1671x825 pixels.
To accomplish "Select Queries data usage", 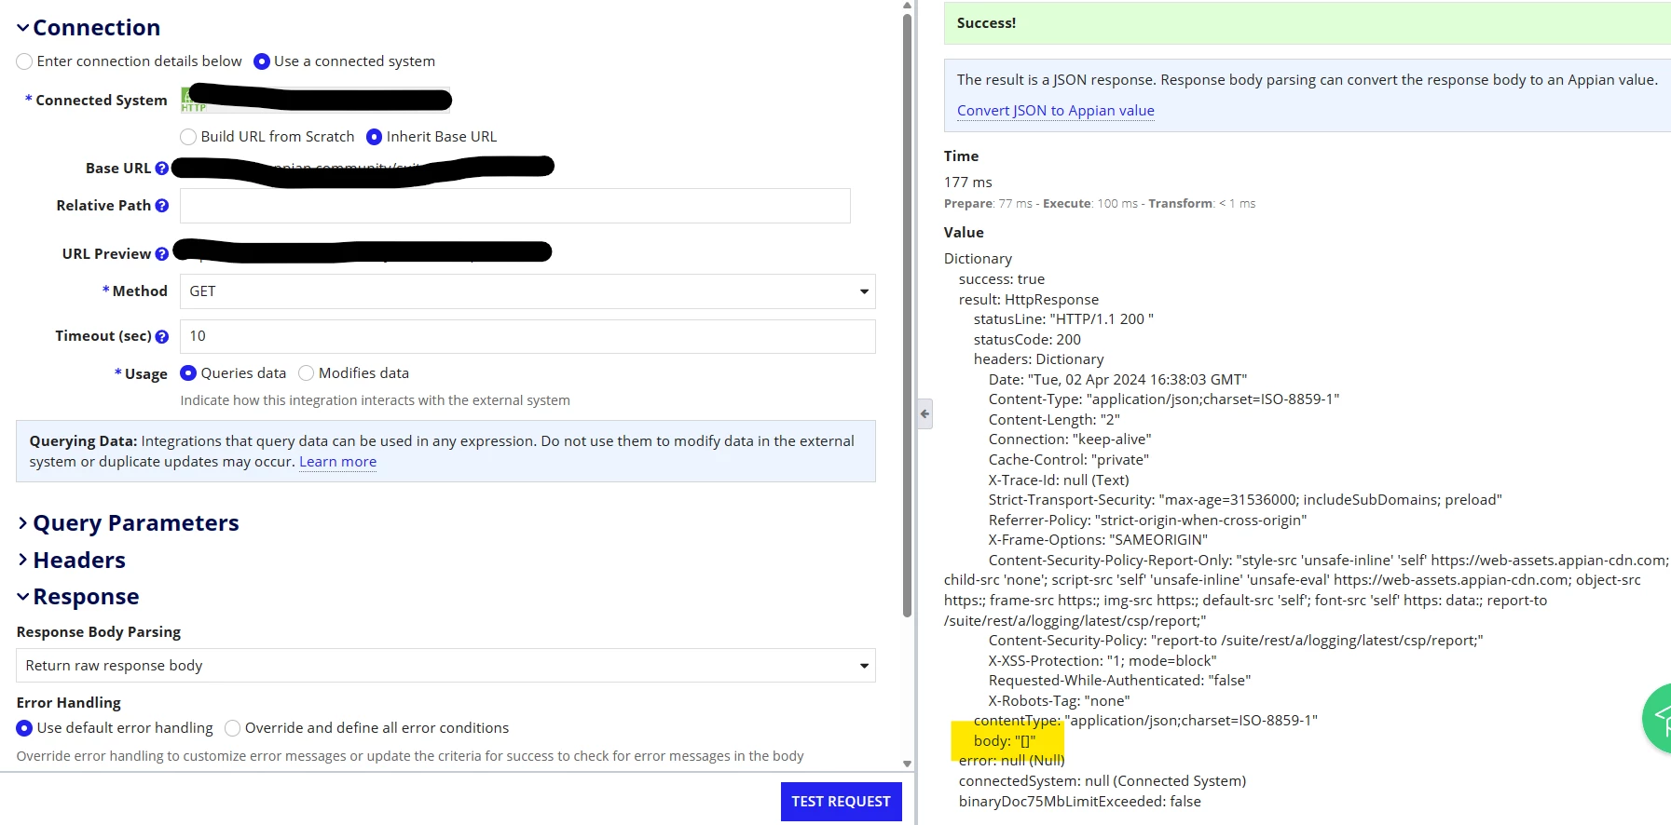I will pos(188,373).
